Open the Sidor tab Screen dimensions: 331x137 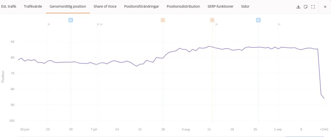(x=245, y=6)
